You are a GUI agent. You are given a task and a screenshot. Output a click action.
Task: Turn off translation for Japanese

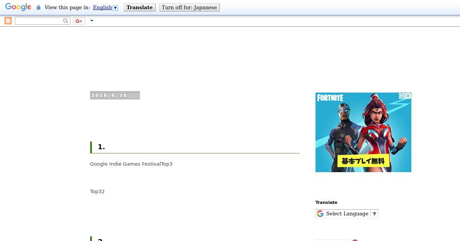(189, 7)
